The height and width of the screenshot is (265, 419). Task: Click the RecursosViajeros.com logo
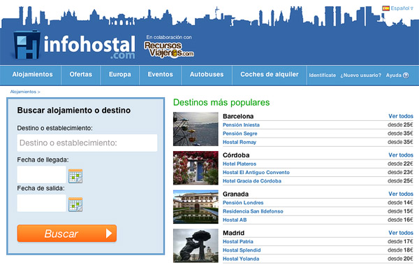(169, 50)
